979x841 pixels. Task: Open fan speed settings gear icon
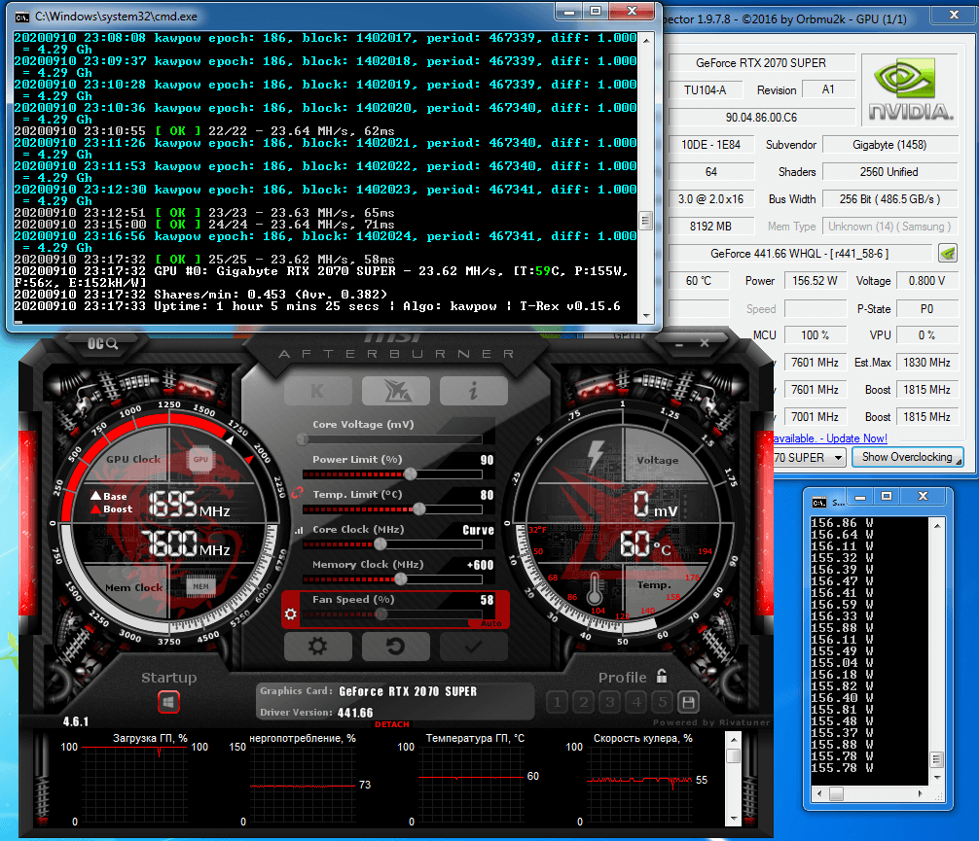coord(290,615)
